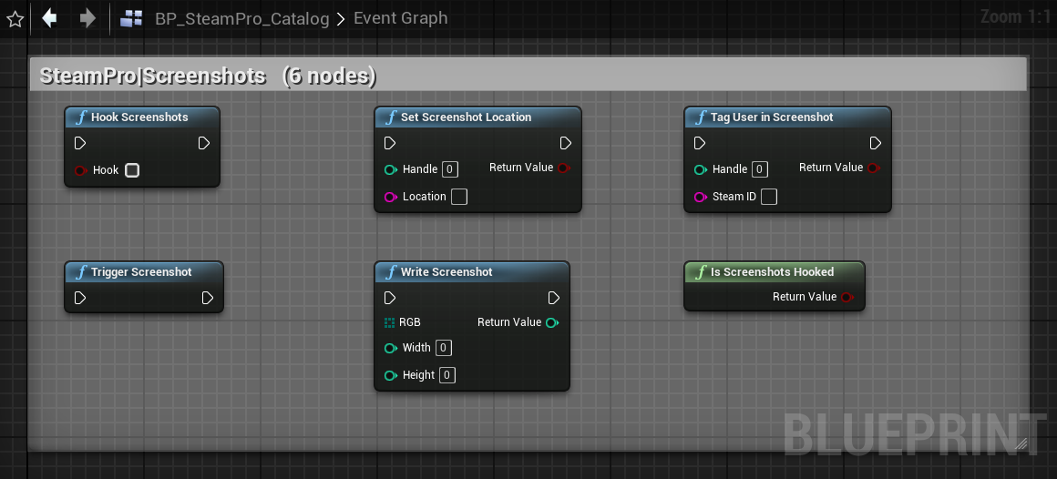
Task: Click Handle pin on Tag User in Screenshot
Action: tap(701, 169)
